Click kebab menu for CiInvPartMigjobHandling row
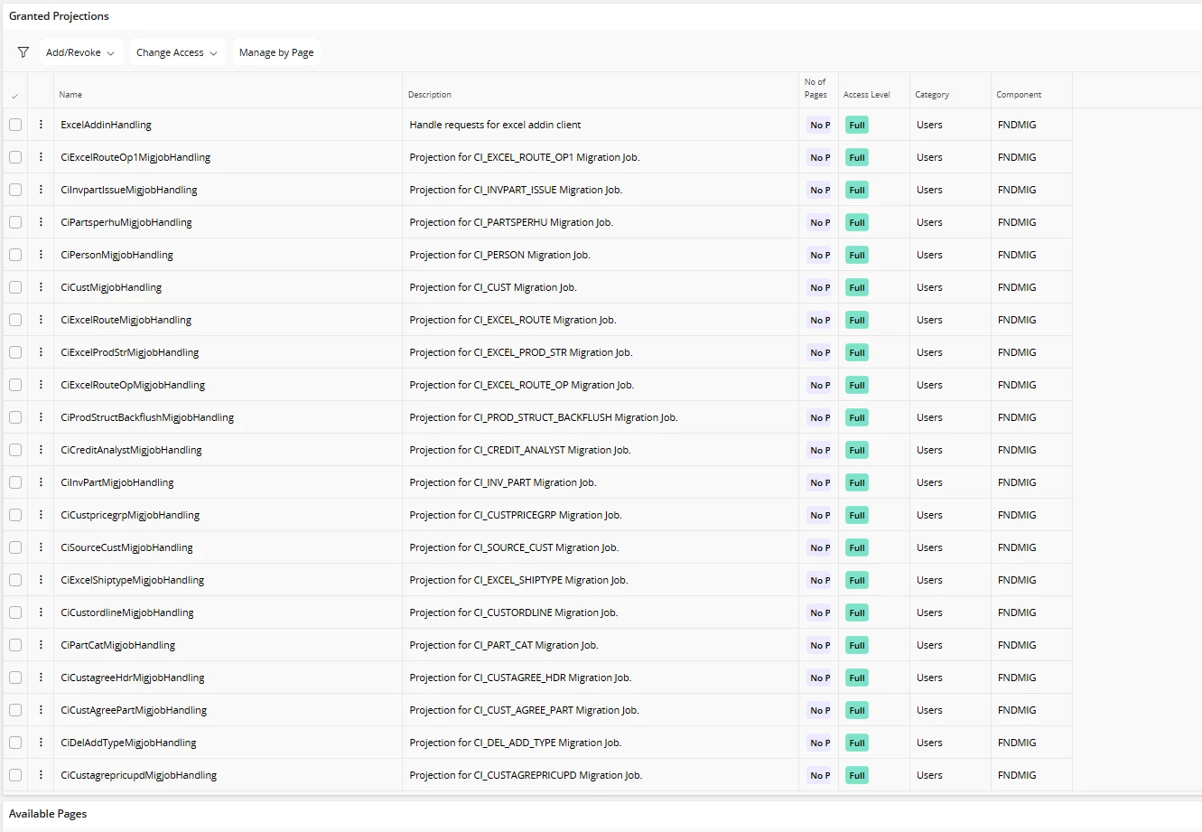The image size is (1202, 832). click(x=41, y=482)
